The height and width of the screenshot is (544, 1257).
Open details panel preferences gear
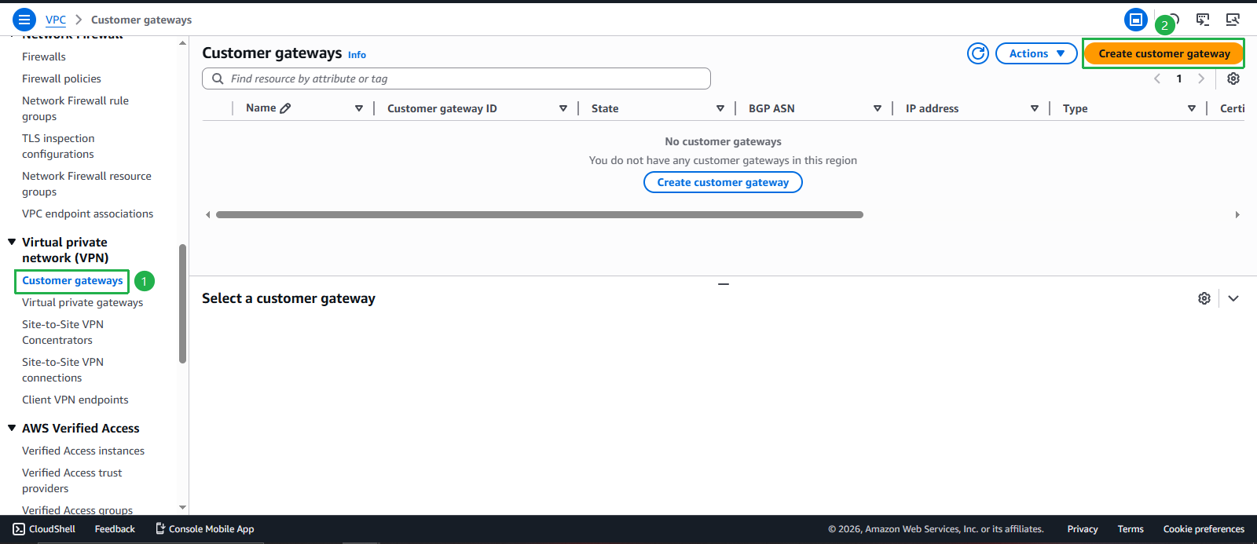click(1204, 298)
